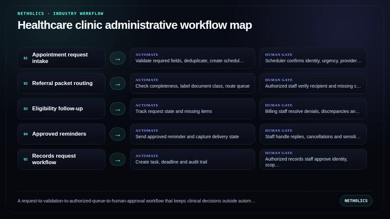Screen dimensions: 390x219
Task: Click the step number 02
Action: pos(26,84)
